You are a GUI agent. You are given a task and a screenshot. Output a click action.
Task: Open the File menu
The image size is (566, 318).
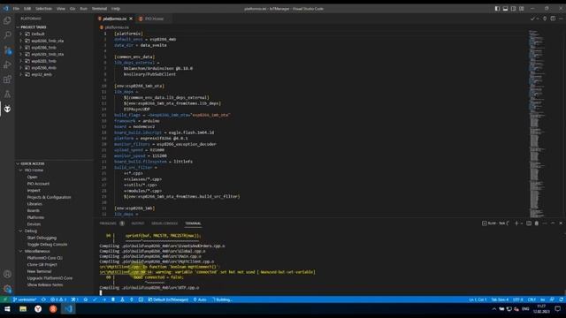(x=16, y=8)
